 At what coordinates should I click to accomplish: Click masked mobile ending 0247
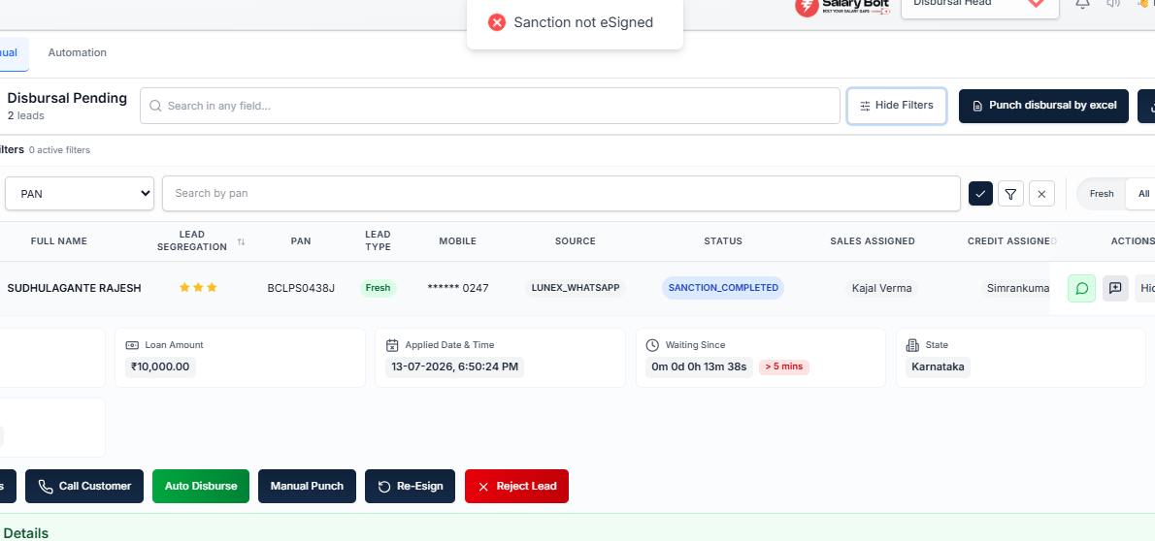pyautogui.click(x=457, y=288)
